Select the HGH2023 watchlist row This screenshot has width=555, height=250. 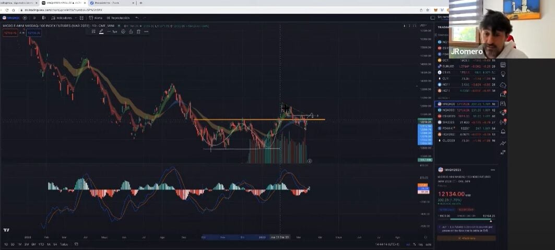tap(467, 134)
